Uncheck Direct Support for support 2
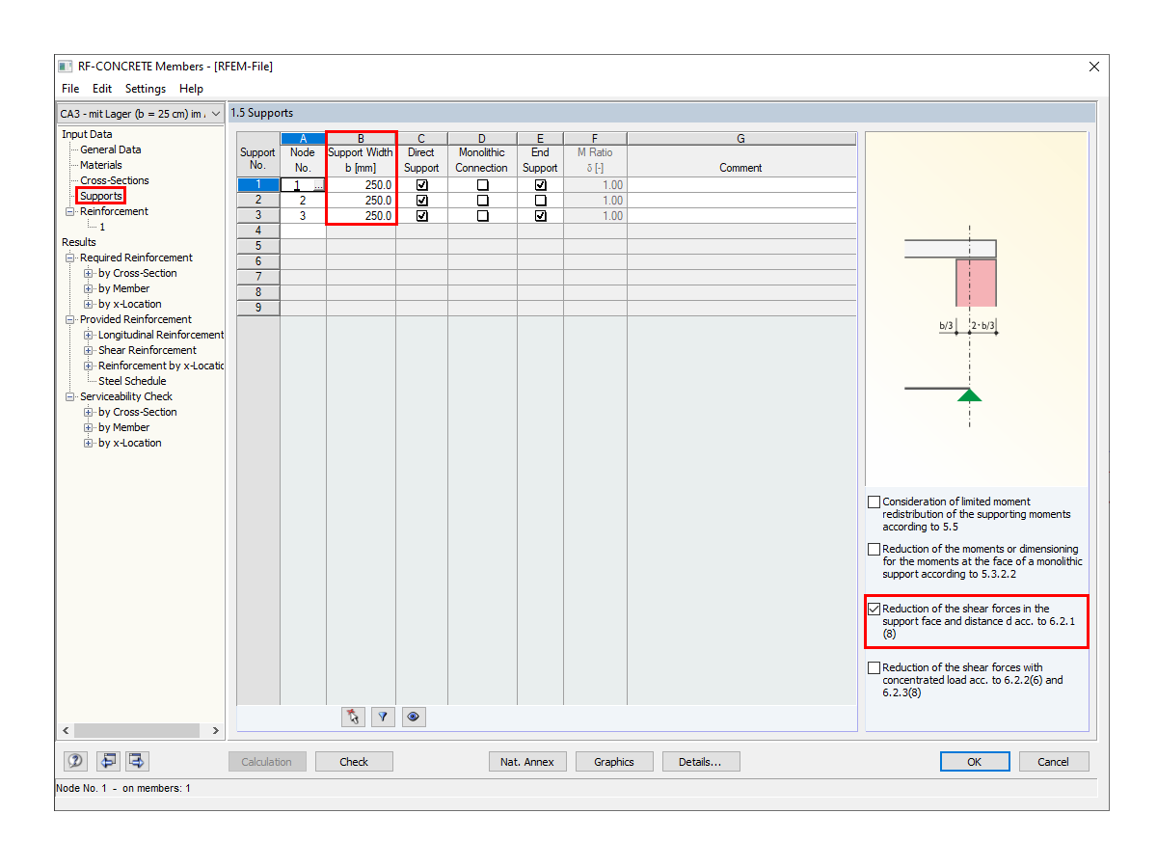 [x=421, y=200]
